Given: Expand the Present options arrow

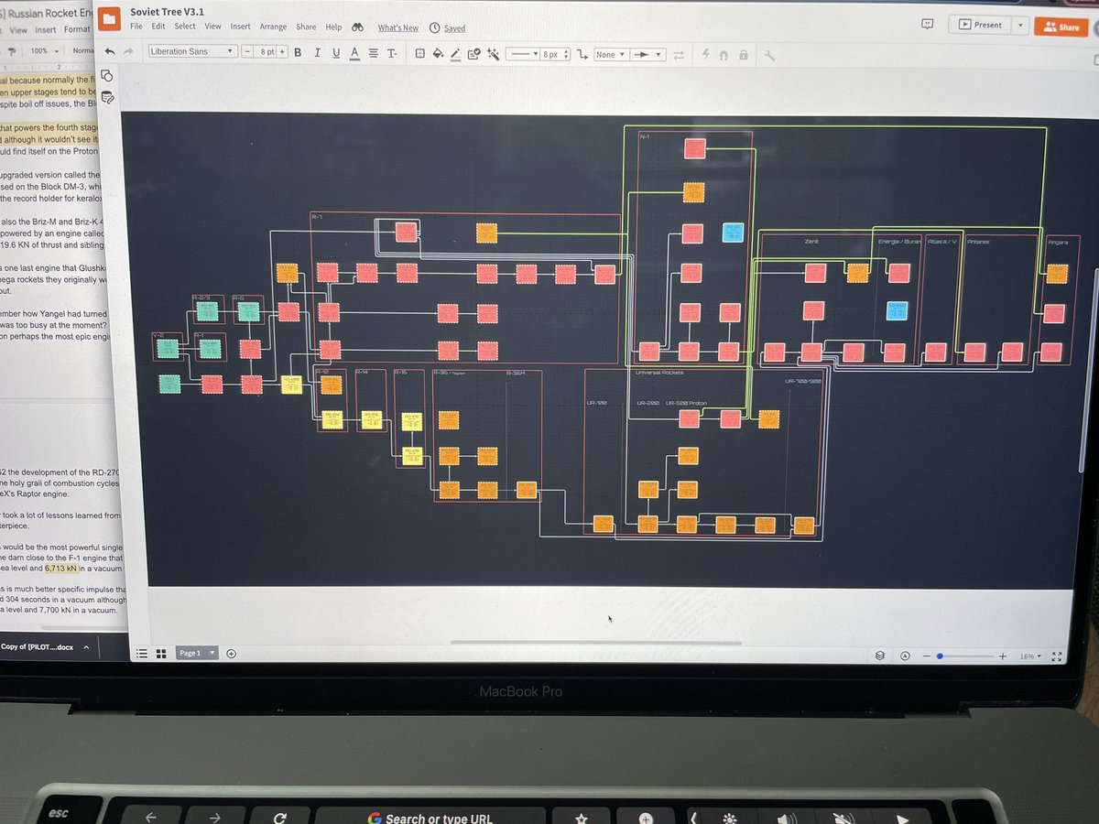Looking at the screenshot, I should tap(1019, 26).
